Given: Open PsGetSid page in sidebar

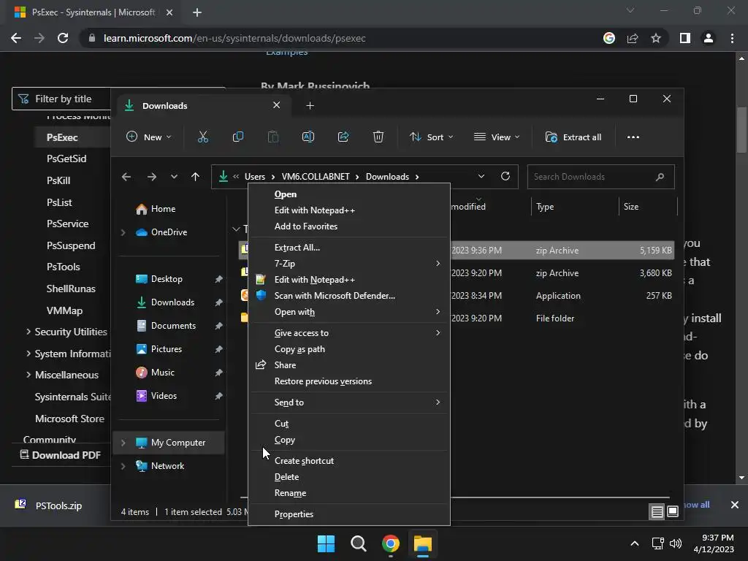Looking at the screenshot, I should point(66,159).
